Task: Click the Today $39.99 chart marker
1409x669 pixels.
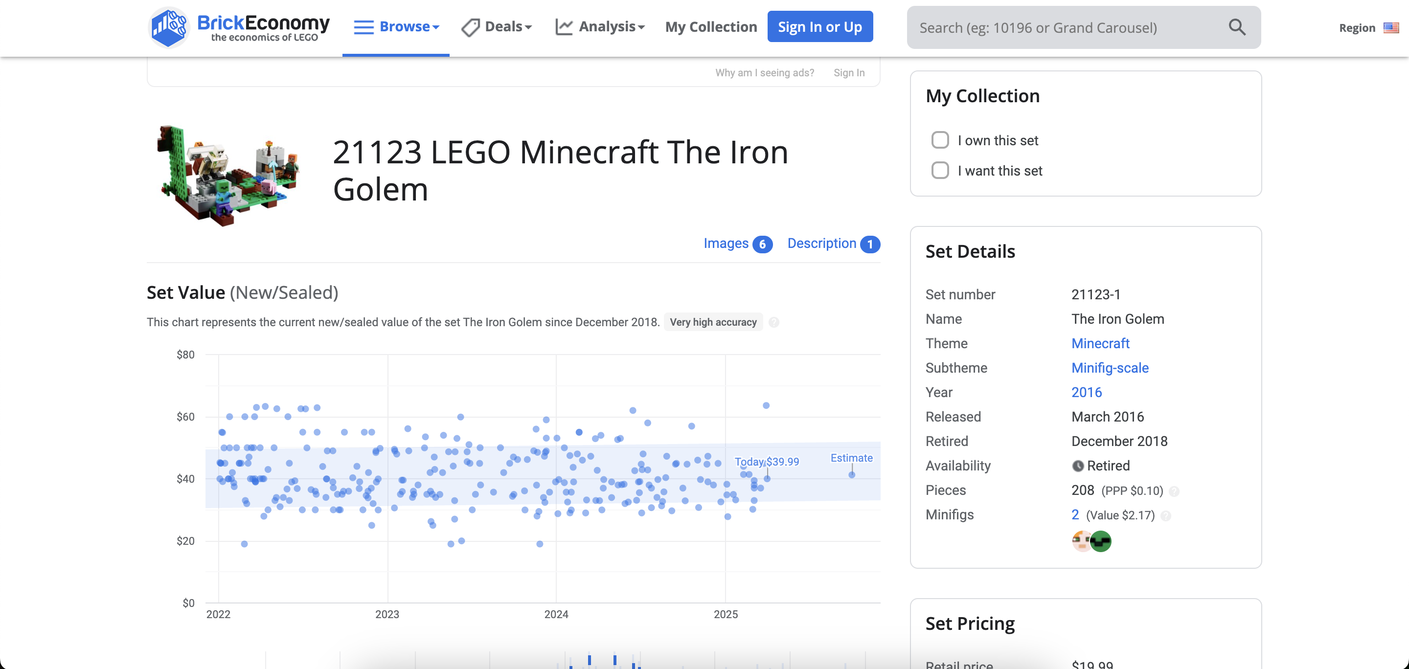Action: [768, 478]
